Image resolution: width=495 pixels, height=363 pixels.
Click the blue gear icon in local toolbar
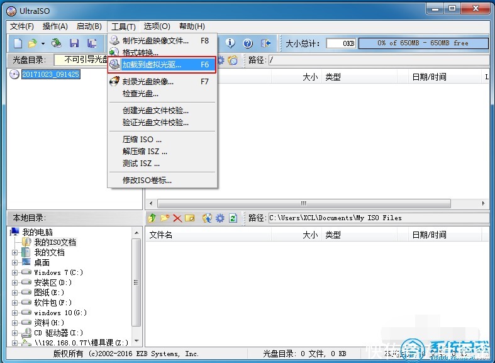click(220, 218)
